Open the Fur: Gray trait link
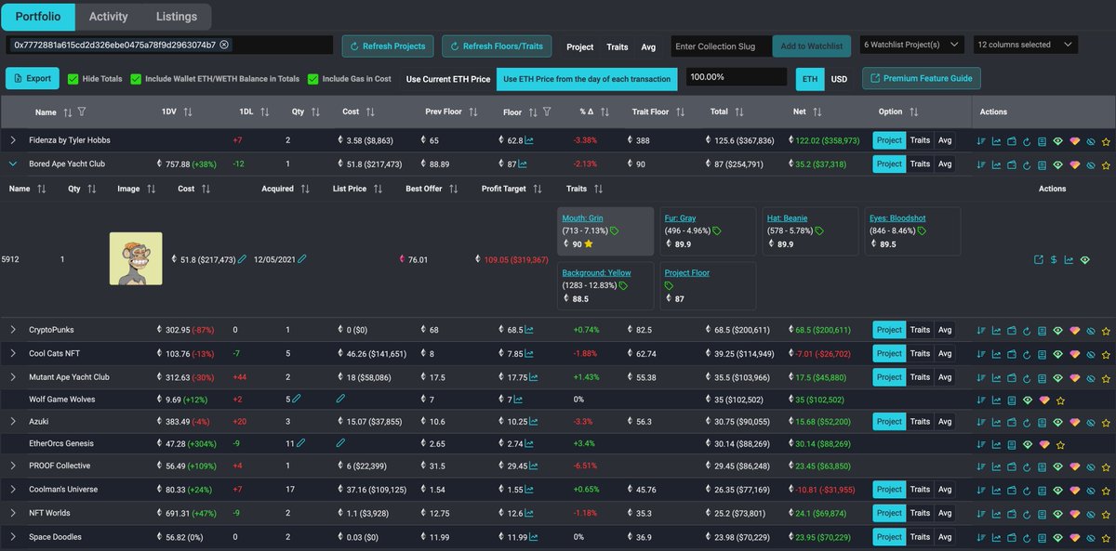The height and width of the screenshot is (551, 1116). tap(680, 217)
